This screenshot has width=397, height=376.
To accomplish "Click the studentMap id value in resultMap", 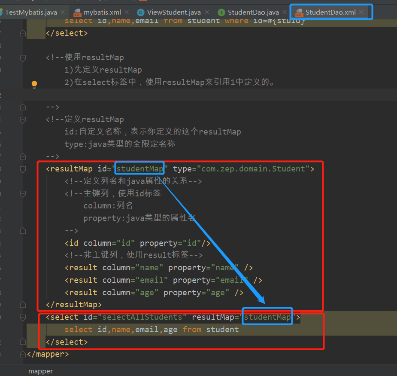I will (x=139, y=169).
